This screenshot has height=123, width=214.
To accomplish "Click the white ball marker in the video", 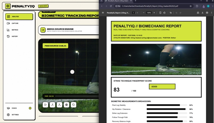I will point(72,72).
